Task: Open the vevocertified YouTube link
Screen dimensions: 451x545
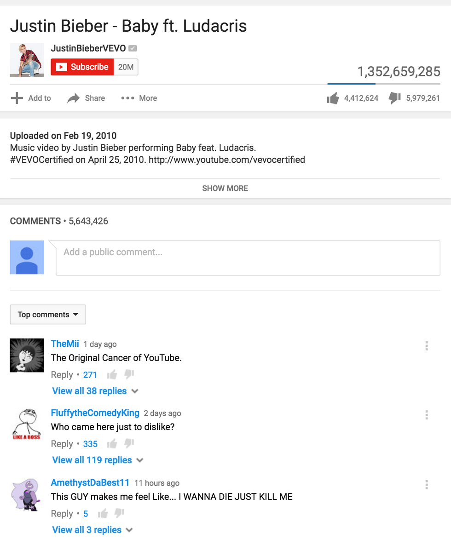Action: coord(227,160)
